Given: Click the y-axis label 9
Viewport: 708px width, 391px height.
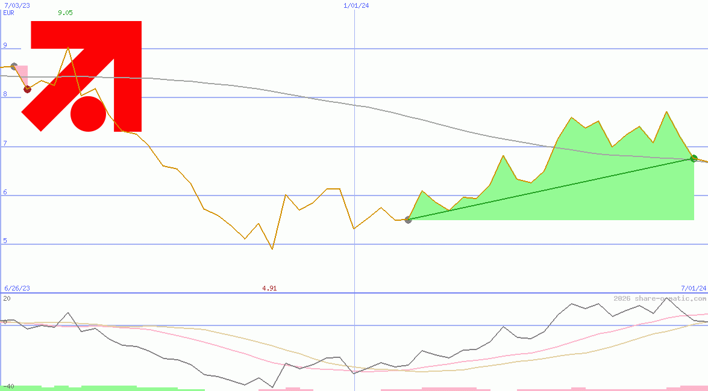Looking at the screenshot, I should (x=5, y=45).
